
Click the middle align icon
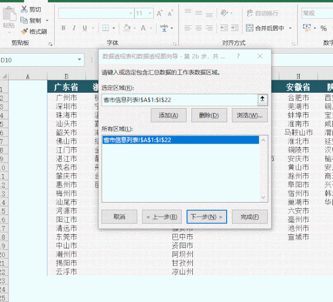pyautogui.click(x=199, y=13)
